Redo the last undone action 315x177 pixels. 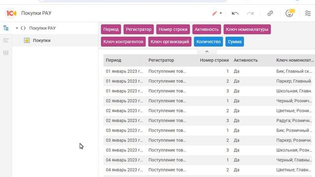pos(250,13)
